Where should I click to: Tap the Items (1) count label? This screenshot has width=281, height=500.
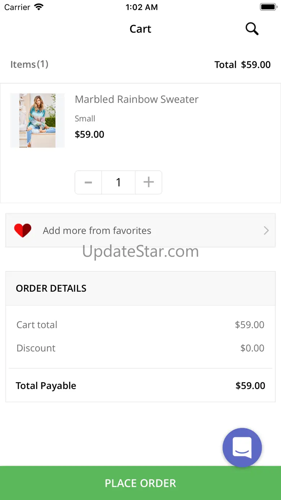[x=29, y=65]
